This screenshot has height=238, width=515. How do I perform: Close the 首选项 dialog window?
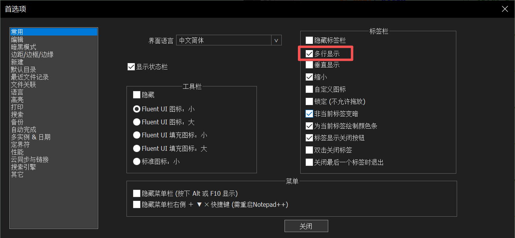coord(505,9)
